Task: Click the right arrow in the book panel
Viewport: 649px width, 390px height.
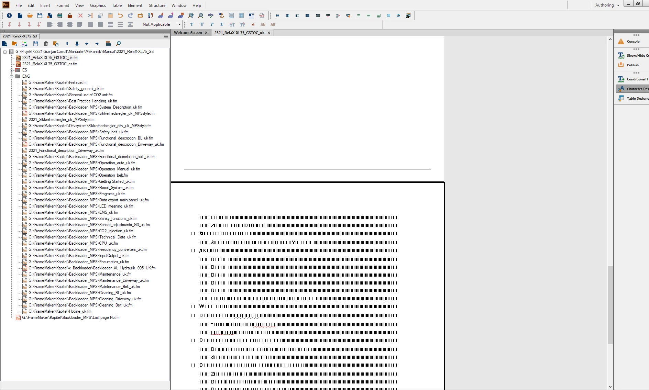Action: pyautogui.click(x=97, y=44)
